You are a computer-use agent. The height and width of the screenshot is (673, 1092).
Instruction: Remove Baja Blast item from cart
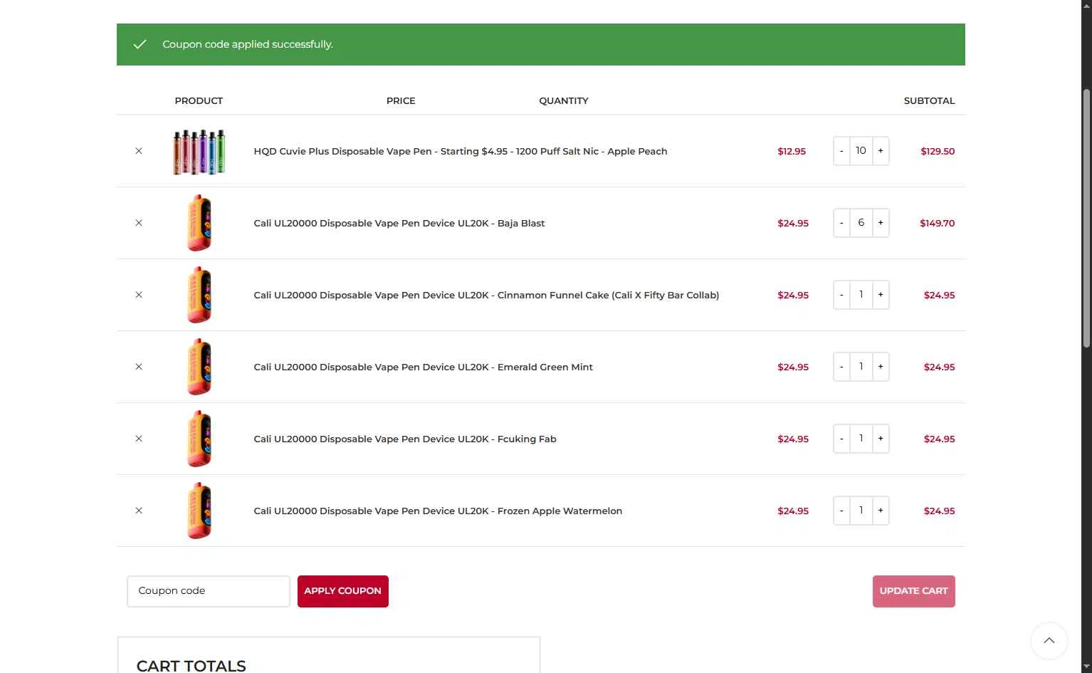pyautogui.click(x=139, y=223)
